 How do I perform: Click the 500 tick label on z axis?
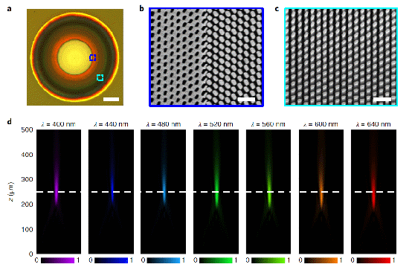point(27,130)
